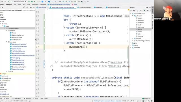181x102 pixels.
Task: Click the editor vertical scrollbar
Action: [129, 60]
